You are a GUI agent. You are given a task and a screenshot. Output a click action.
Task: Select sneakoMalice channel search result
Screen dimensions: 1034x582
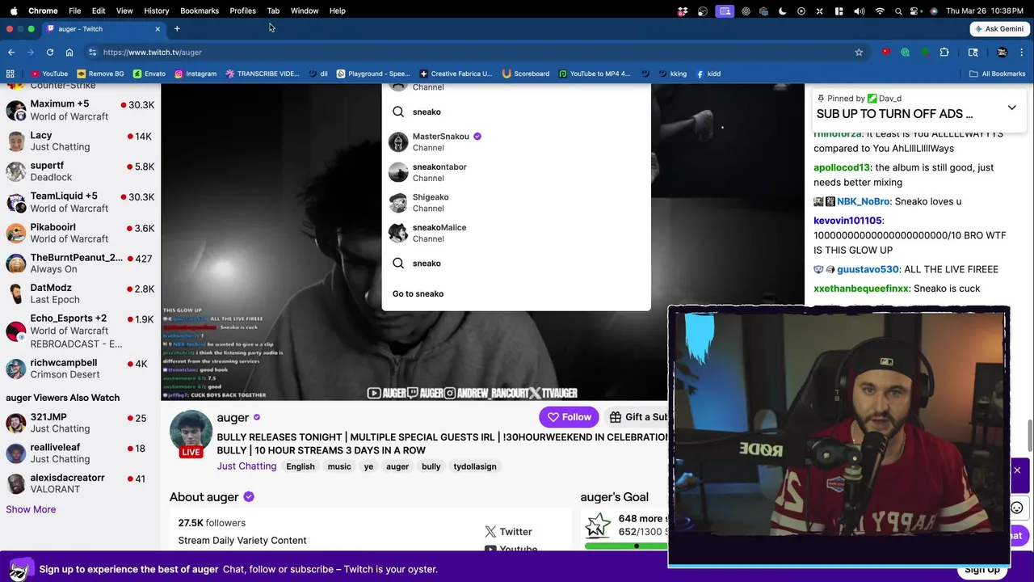[x=515, y=233]
